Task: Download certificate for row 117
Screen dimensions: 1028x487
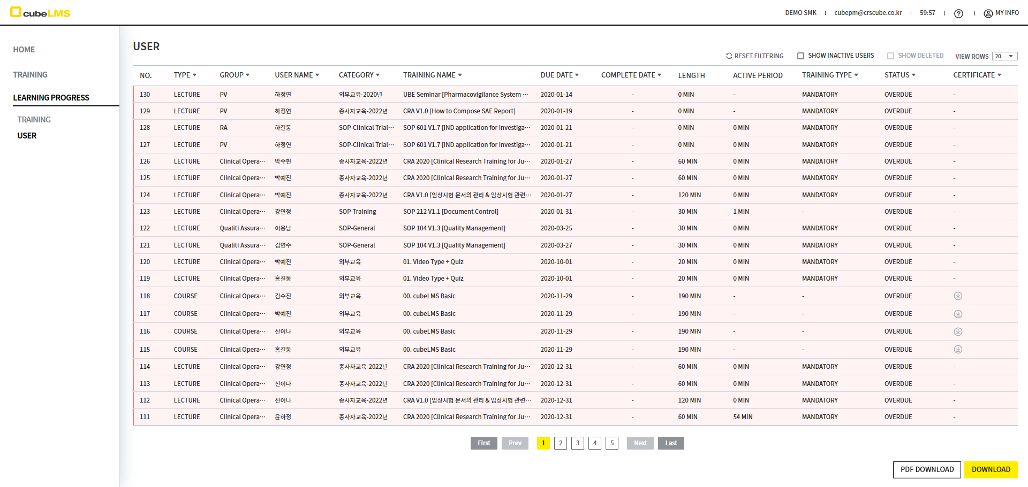Action: tap(958, 314)
